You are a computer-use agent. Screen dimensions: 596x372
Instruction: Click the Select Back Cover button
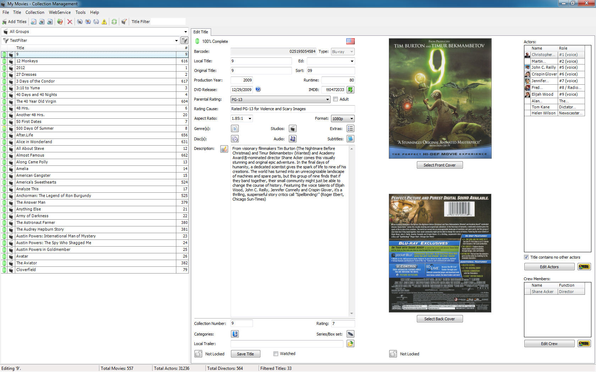pos(440,319)
